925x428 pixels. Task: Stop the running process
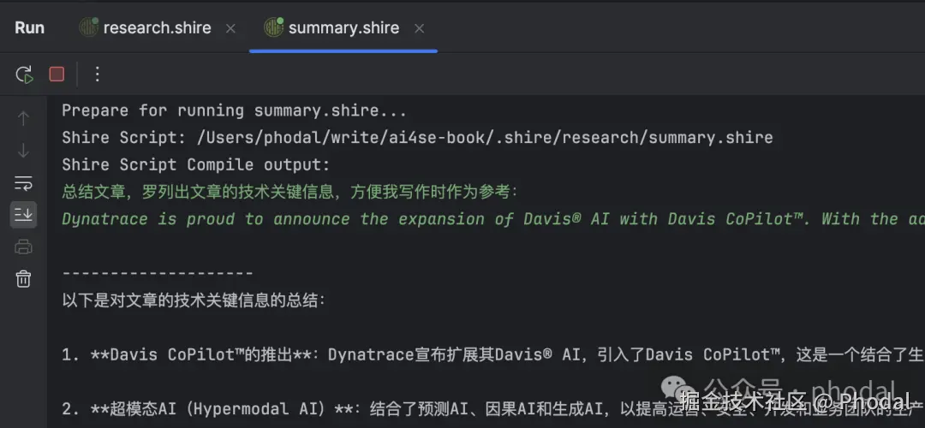(57, 74)
